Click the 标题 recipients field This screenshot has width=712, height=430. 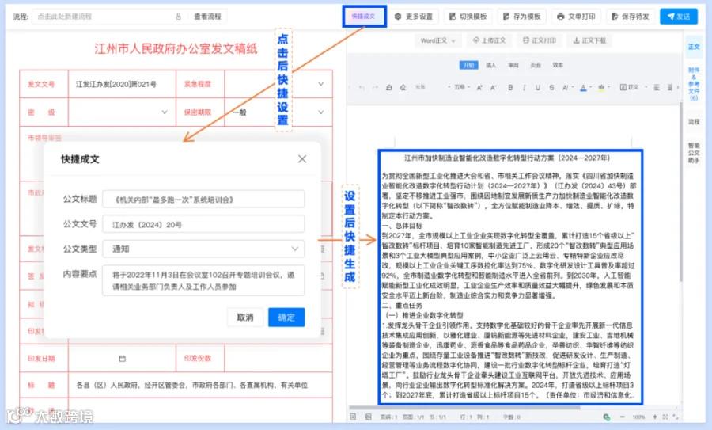200,385
